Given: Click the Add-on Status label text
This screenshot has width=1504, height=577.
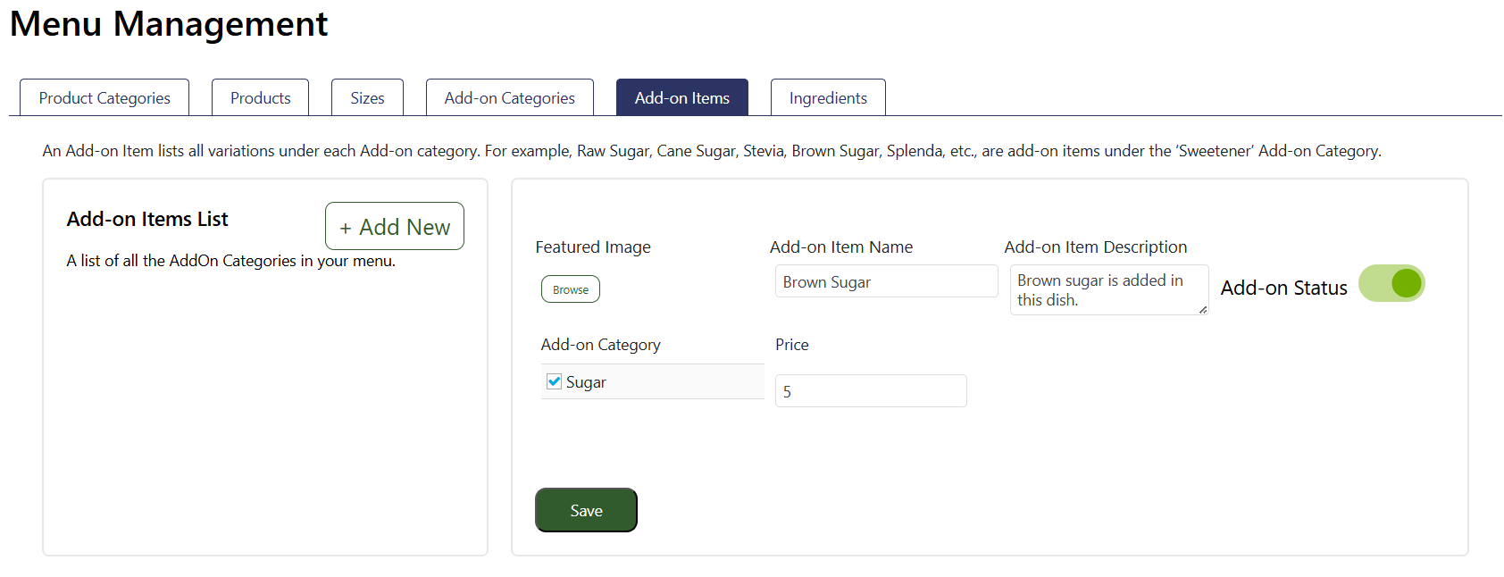Looking at the screenshot, I should 1283,288.
